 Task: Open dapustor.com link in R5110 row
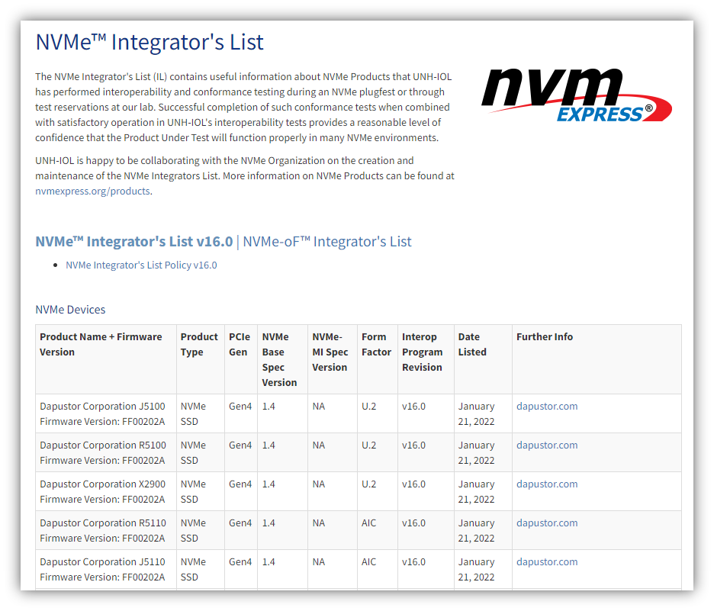click(x=547, y=523)
